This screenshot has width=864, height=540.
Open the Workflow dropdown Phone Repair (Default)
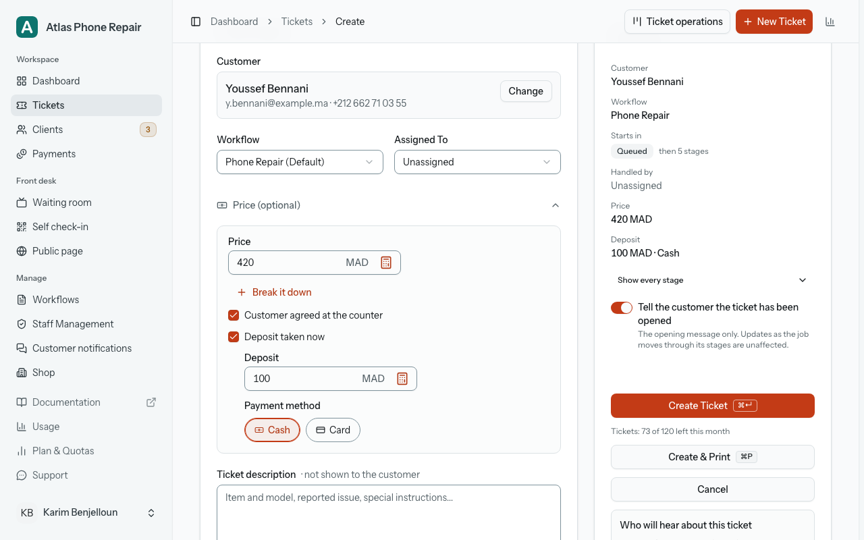click(300, 162)
